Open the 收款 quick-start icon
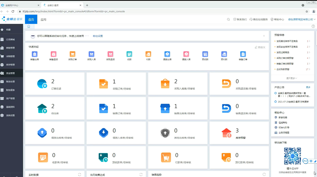The image size is (317, 177). [x=129, y=54]
